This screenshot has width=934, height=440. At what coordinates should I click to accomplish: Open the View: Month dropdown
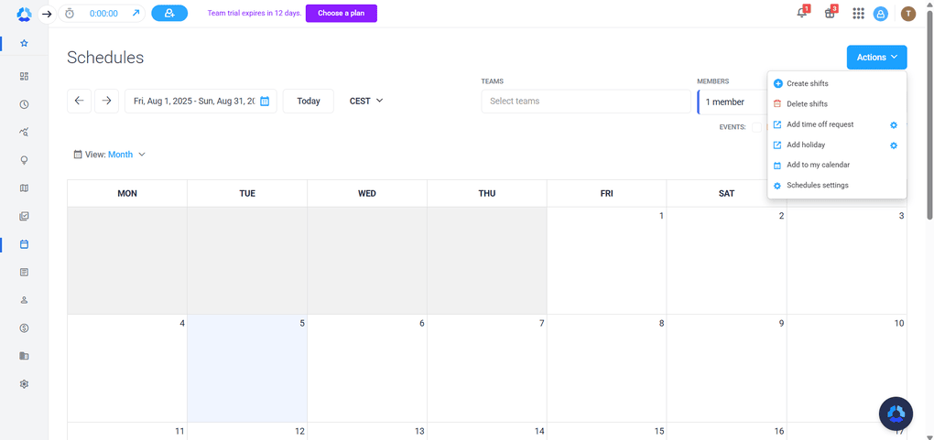point(110,155)
